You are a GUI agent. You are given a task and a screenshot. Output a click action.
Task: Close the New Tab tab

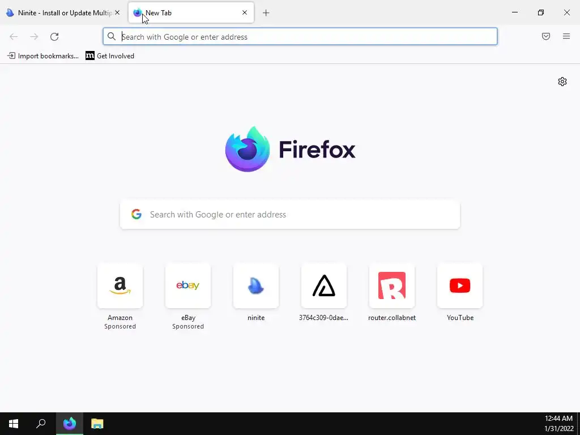click(245, 12)
